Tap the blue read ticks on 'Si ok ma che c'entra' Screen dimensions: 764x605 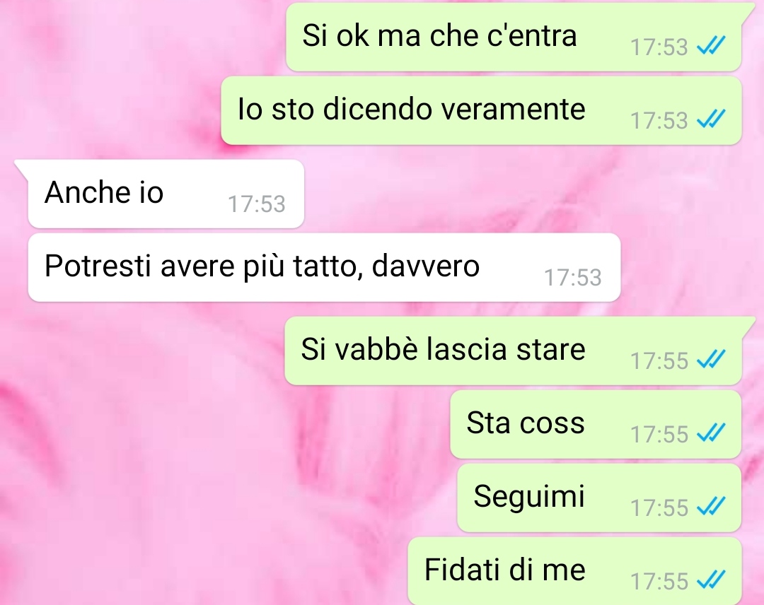(712, 46)
